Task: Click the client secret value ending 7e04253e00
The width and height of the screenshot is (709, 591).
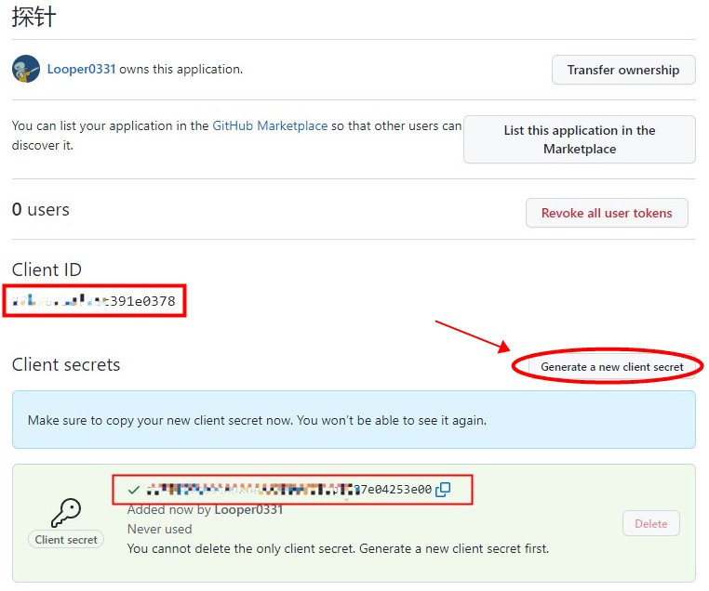Action: click(x=288, y=489)
